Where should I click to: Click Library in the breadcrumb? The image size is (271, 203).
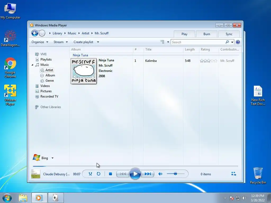coord(57,33)
